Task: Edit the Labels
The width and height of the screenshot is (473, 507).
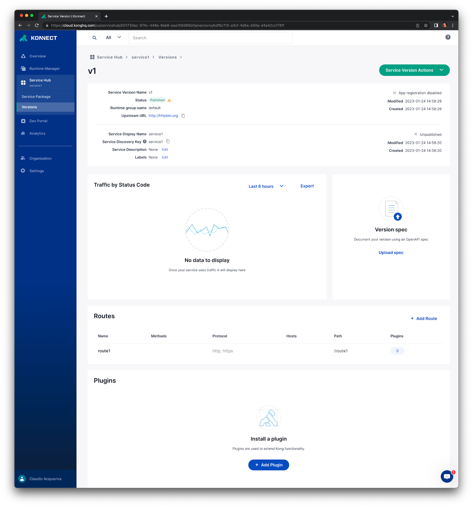Action: (x=165, y=157)
